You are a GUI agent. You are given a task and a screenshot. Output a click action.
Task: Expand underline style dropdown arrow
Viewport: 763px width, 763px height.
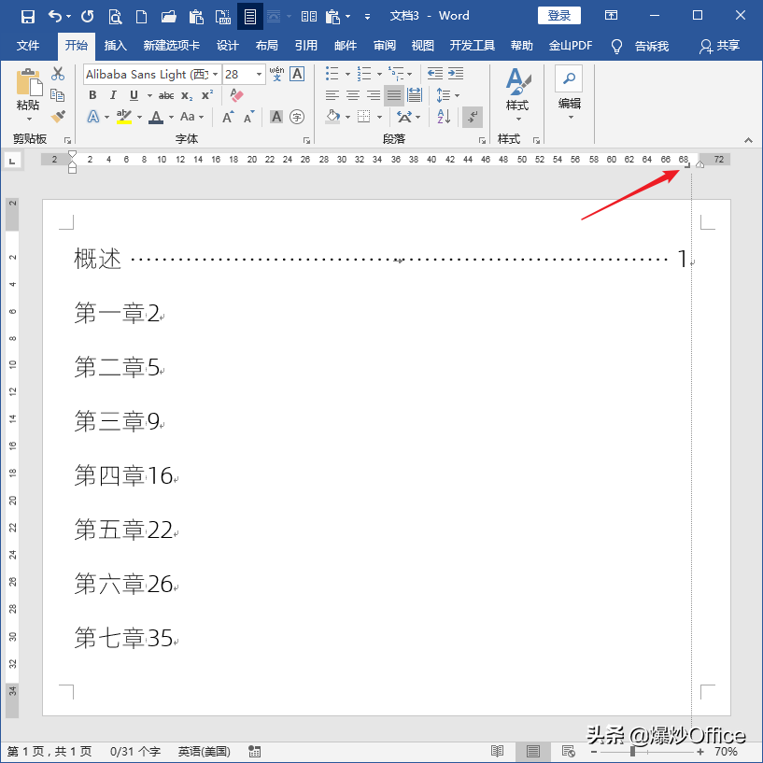[149, 96]
